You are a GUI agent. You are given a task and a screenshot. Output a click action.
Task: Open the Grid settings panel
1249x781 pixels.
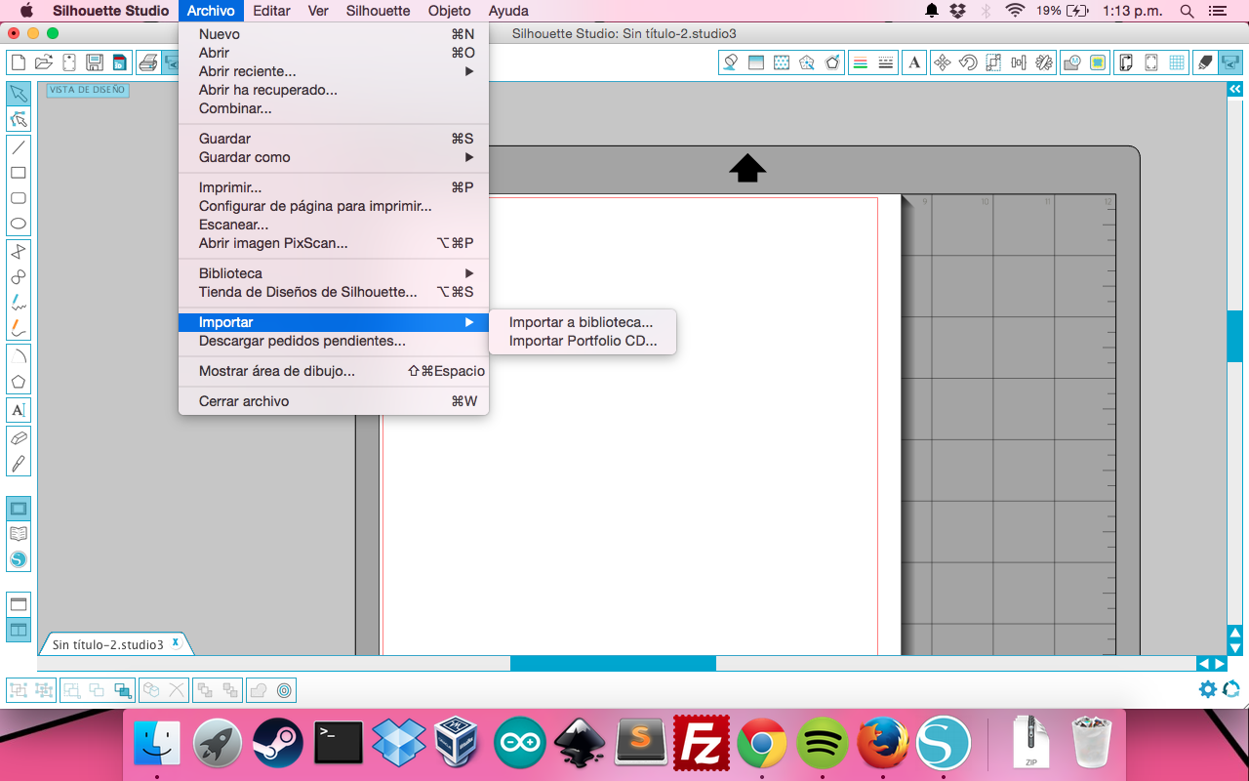point(1177,62)
